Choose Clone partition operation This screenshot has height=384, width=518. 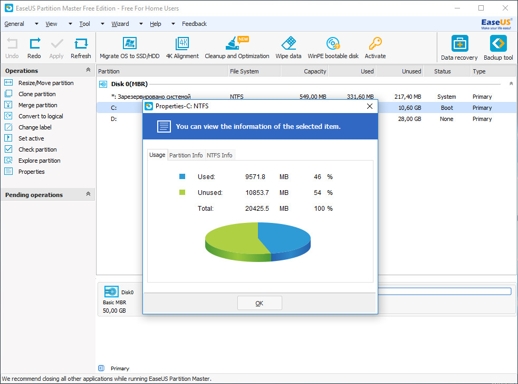(37, 94)
